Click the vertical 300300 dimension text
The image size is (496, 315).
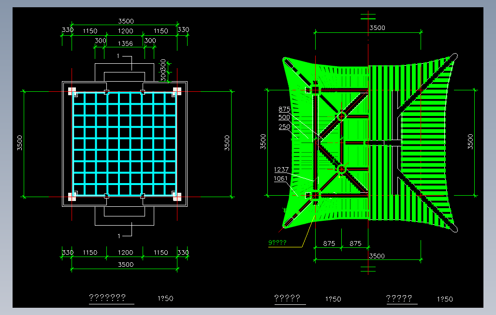click(x=163, y=70)
